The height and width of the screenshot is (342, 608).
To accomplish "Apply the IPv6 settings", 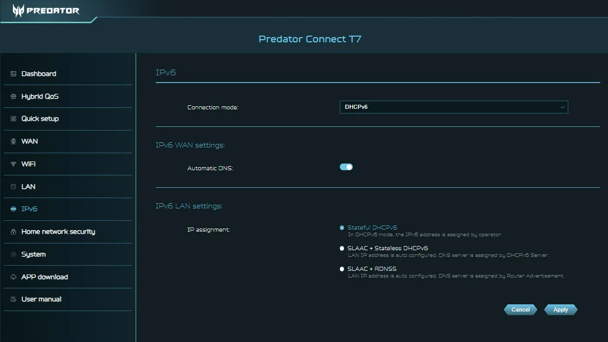I will point(560,310).
